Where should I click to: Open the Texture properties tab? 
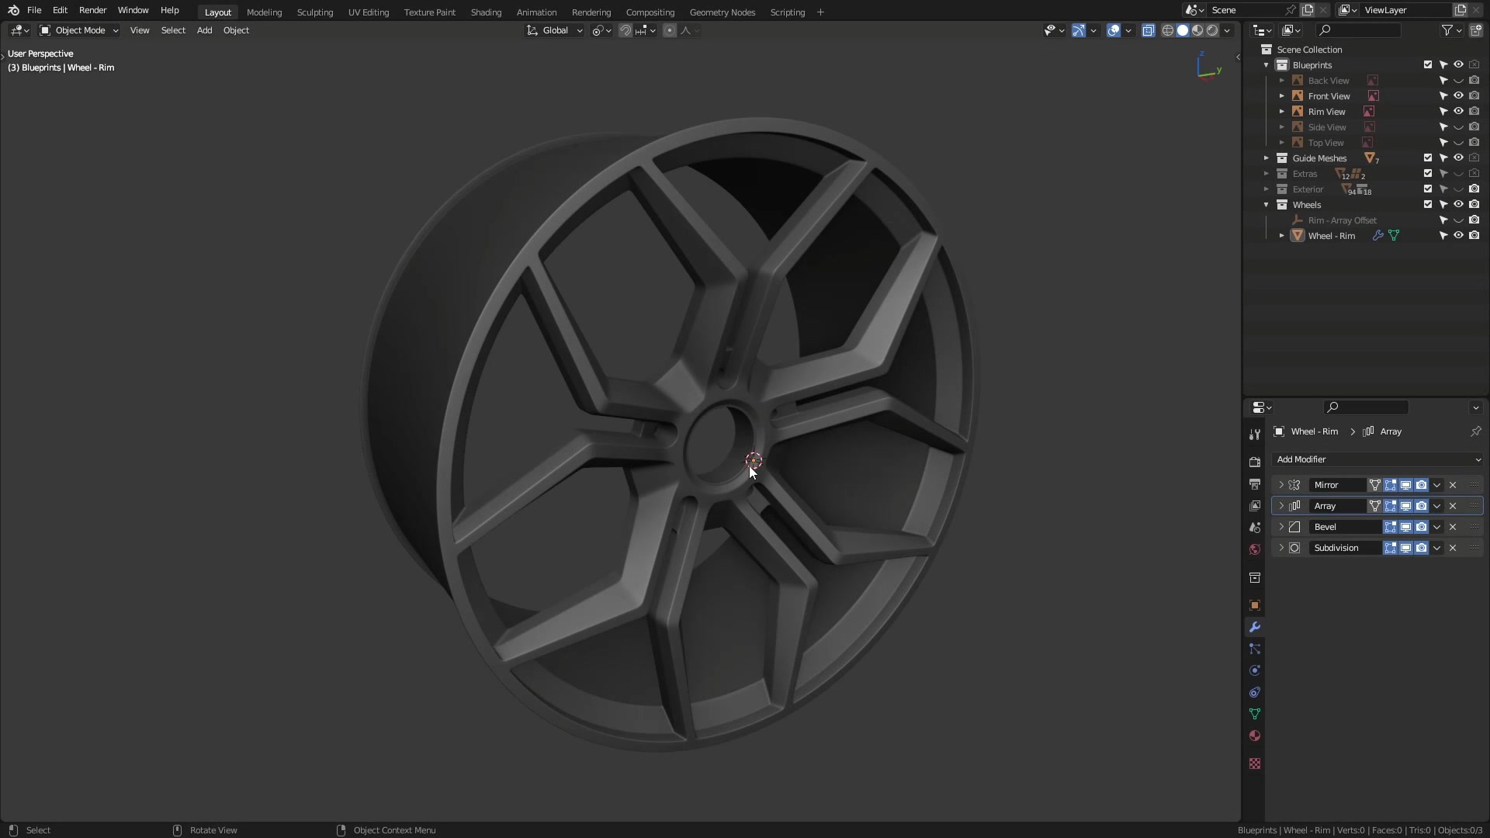click(1254, 764)
